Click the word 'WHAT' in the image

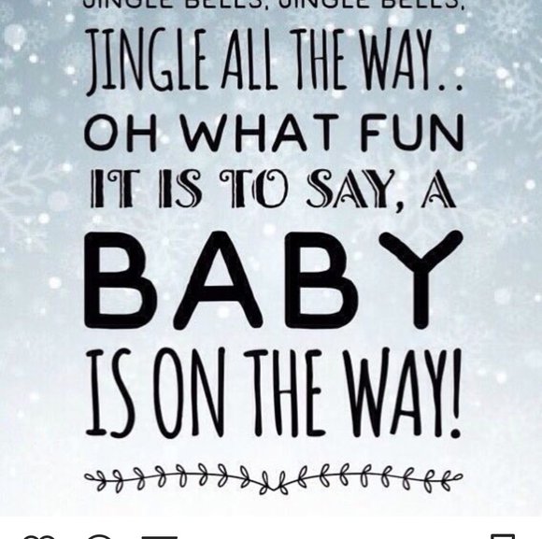point(260,133)
